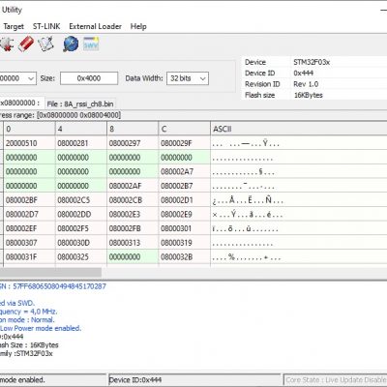Click the 'Flash Size : 16KBytes' log line

pos(29,345)
